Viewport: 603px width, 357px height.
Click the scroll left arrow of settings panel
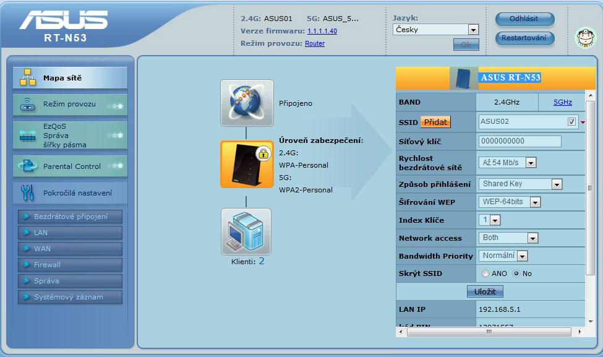click(401, 332)
